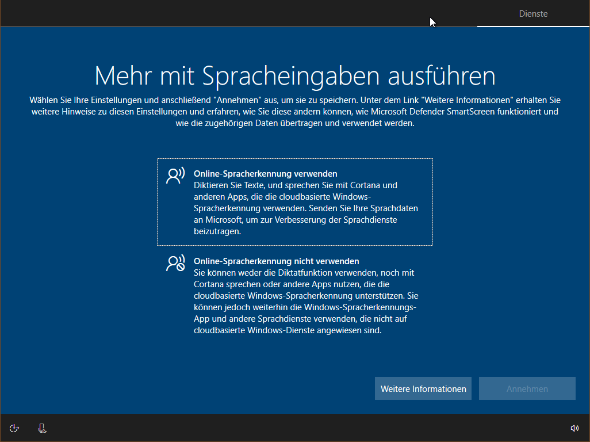Click the intro paragraph beginning Wählen Sie Ihre Einstellungen

click(x=295, y=112)
